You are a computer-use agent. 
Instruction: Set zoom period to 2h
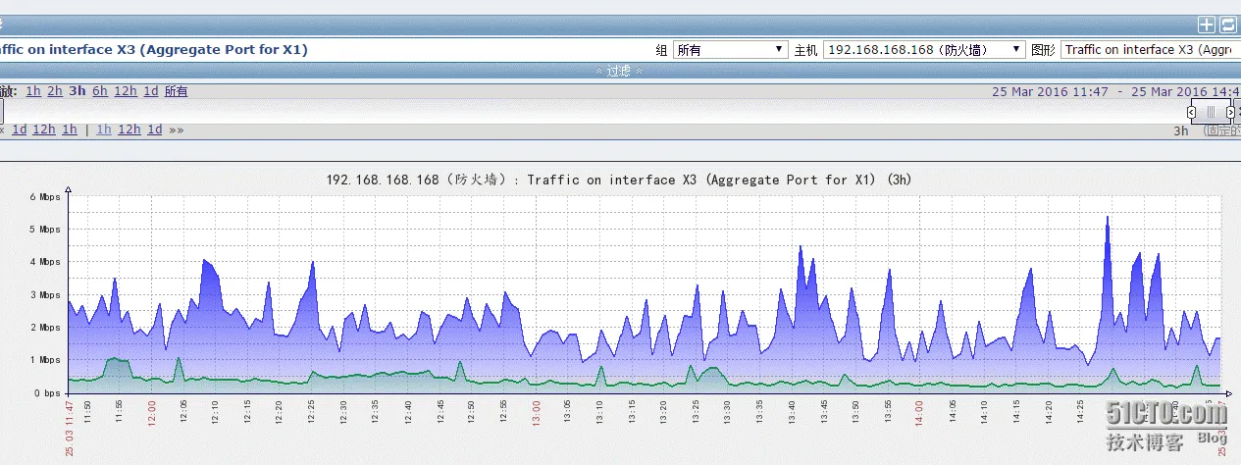(55, 91)
